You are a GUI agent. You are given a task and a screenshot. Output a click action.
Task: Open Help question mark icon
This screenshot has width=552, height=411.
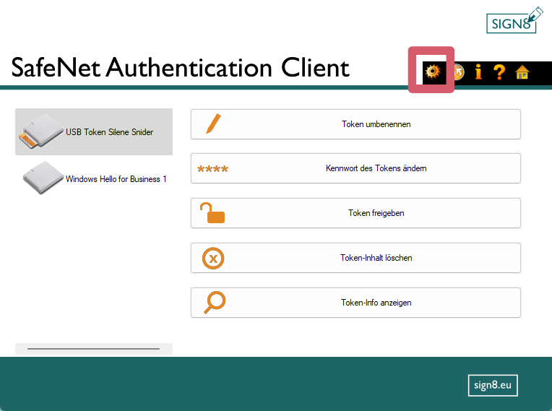(x=499, y=72)
